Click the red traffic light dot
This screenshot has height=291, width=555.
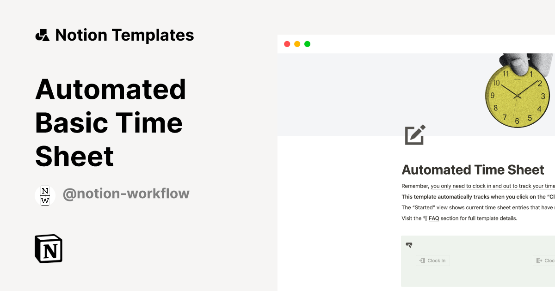click(x=287, y=43)
